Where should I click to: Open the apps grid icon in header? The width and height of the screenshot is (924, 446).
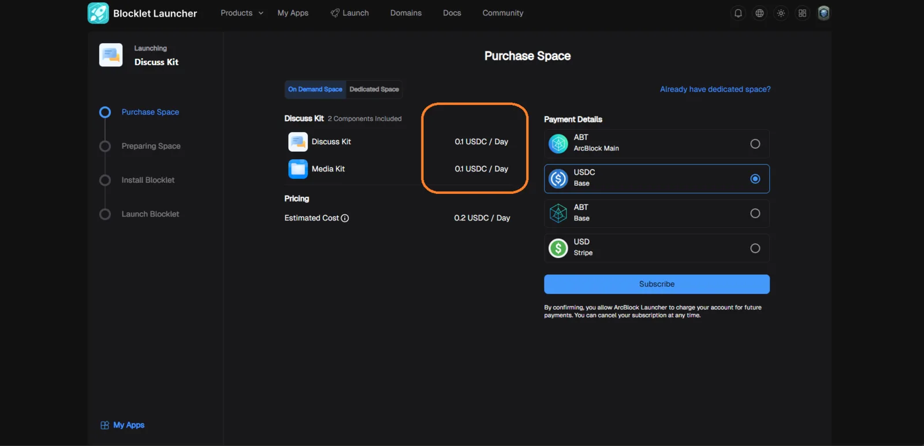(x=802, y=13)
